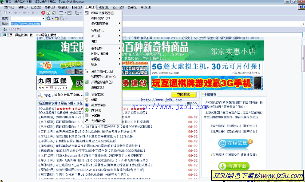Screen dimensions: 305x182
Task: Click the New page document icon
Action: coord(5,13)
